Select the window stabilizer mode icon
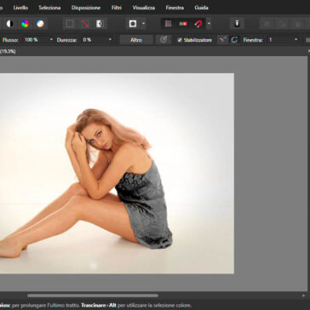 click(x=234, y=40)
